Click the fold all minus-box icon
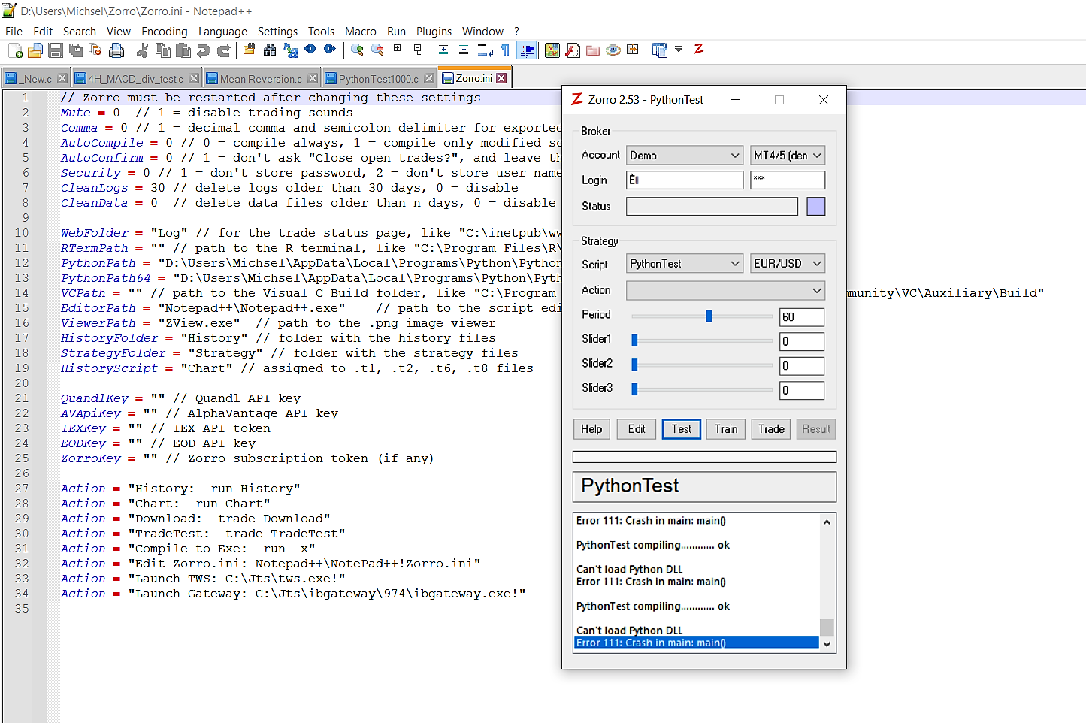 coord(418,50)
